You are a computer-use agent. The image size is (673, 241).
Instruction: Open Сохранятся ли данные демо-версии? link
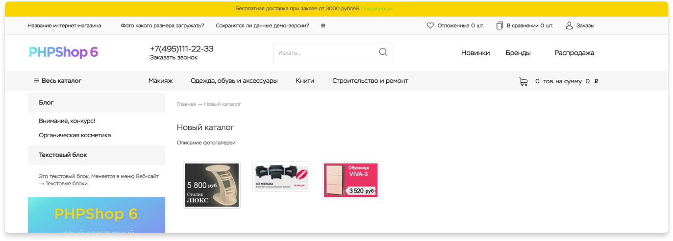tap(262, 25)
